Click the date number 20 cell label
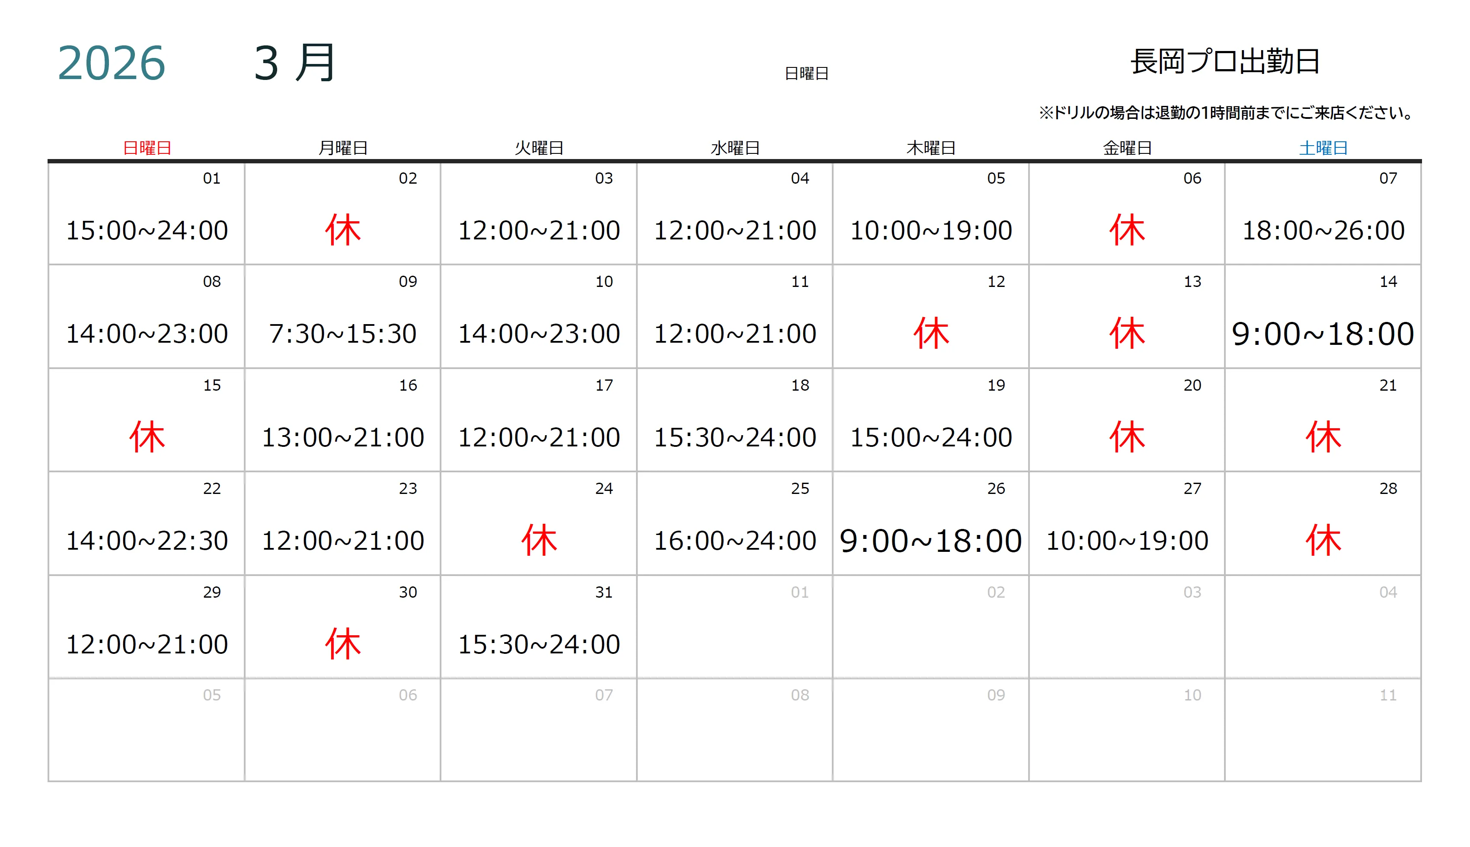The width and height of the screenshot is (1470, 847). (x=1192, y=385)
